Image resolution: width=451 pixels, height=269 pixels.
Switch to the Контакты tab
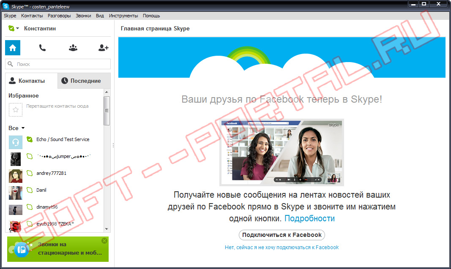(31, 81)
